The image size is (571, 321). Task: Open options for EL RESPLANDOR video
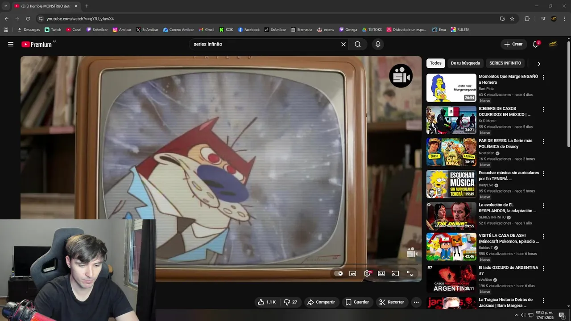(543, 206)
